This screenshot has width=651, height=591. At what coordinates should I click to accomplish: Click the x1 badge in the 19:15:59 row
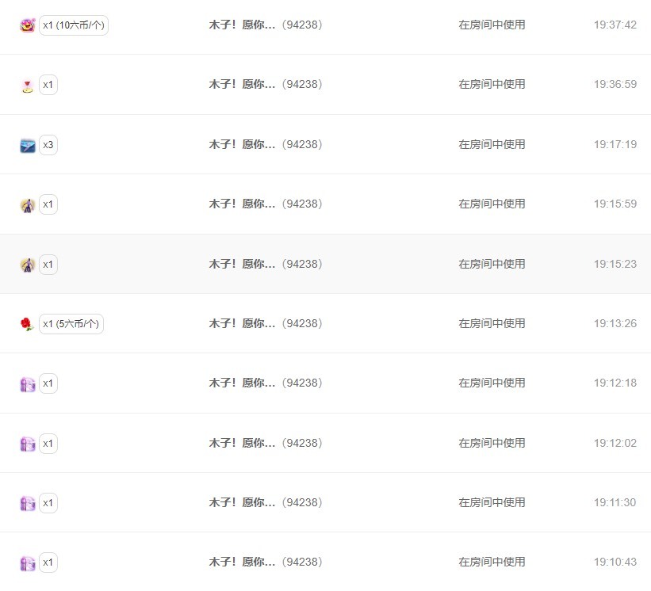[48, 204]
